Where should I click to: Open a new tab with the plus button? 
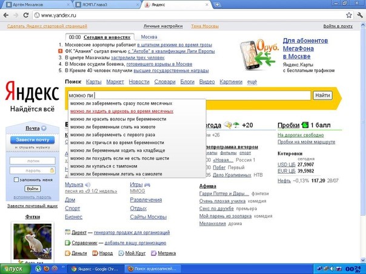click(217, 5)
